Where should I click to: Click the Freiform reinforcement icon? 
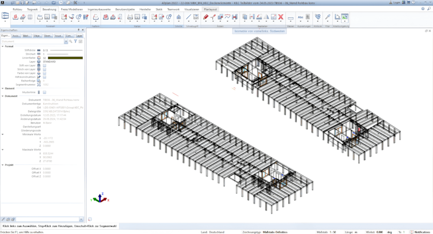click(x=97, y=17)
